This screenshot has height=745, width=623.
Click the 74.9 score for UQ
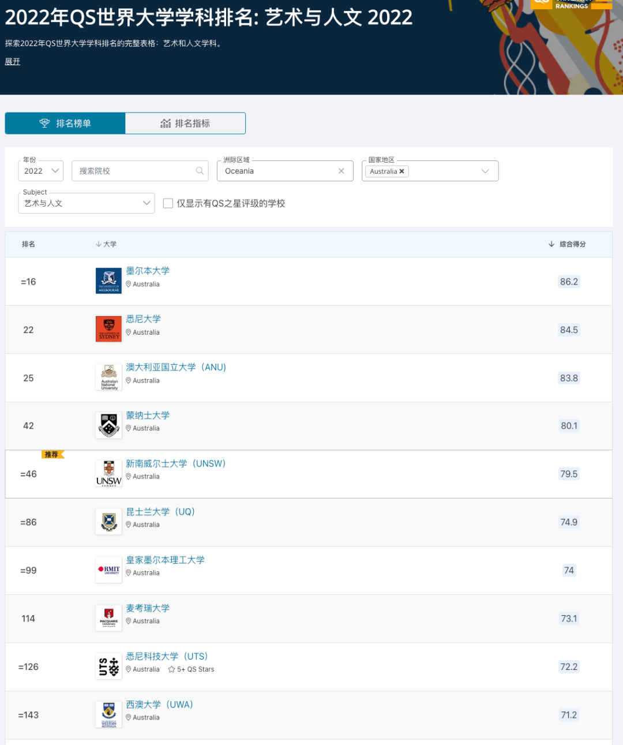coord(569,522)
